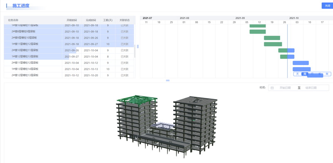Select task row 2#楼11层墙柱12层梁板
The image size is (333, 163).
[x=69, y=63]
